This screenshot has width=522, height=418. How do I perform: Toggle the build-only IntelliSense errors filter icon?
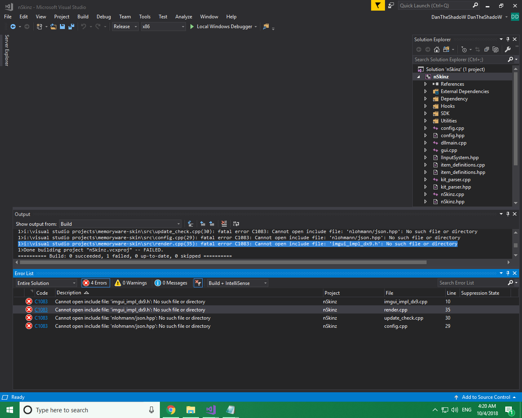[198, 283]
